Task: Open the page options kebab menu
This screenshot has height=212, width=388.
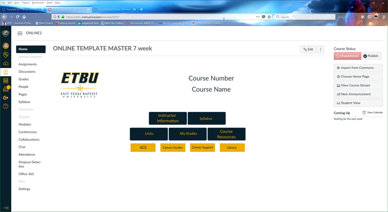Action: pyautogui.click(x=320, y=49)
